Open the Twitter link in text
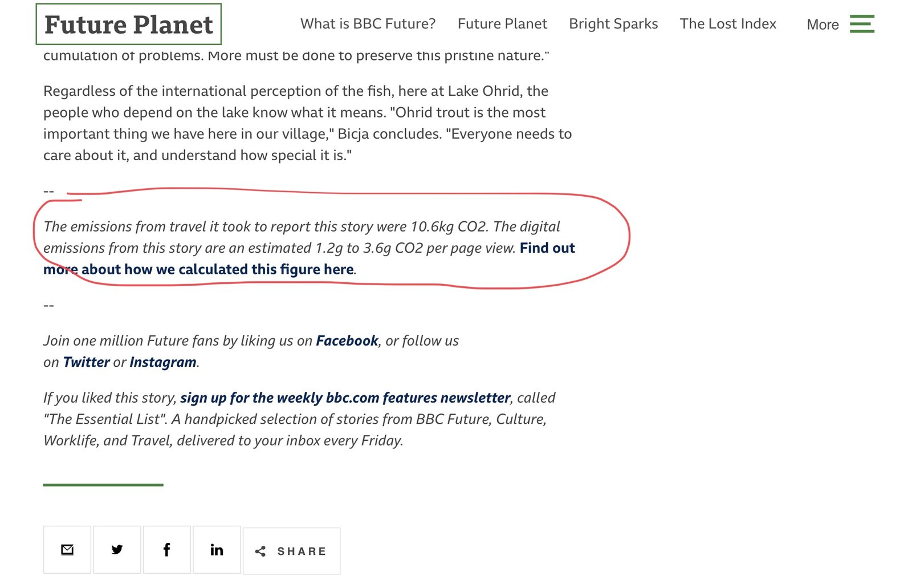This screenshot has height=576, width=912. pos(86,362)
